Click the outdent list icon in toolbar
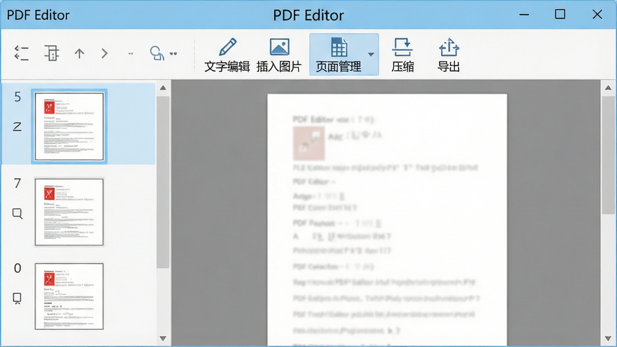The image size is (617, 347). point(21,53)
